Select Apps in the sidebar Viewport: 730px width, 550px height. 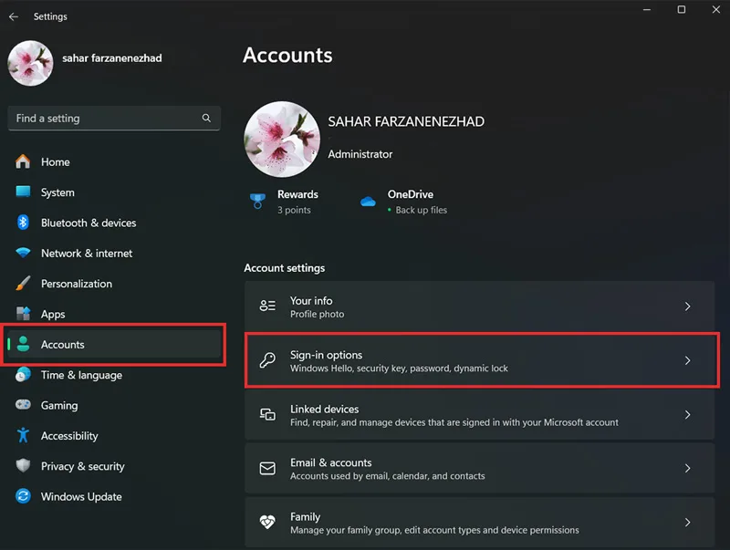pos(114,314)
